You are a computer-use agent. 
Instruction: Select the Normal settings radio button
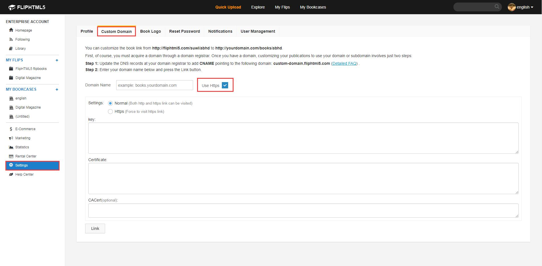pyautogui.click(x=110, y=103)
